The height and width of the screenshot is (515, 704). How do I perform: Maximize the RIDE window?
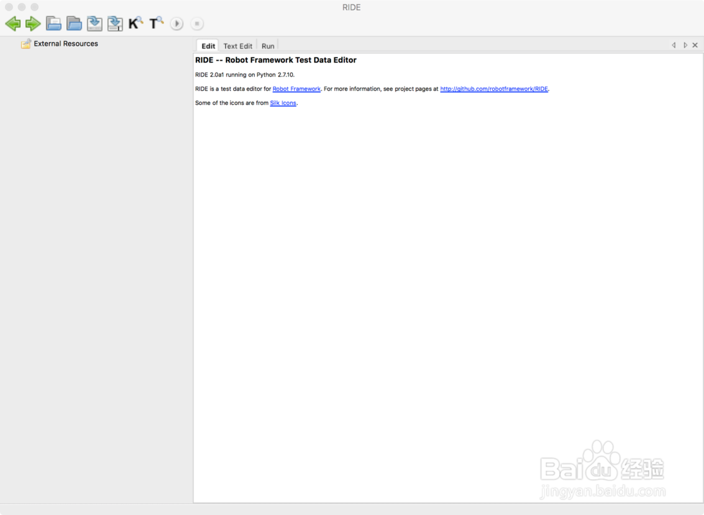click(x=34, y=7)
